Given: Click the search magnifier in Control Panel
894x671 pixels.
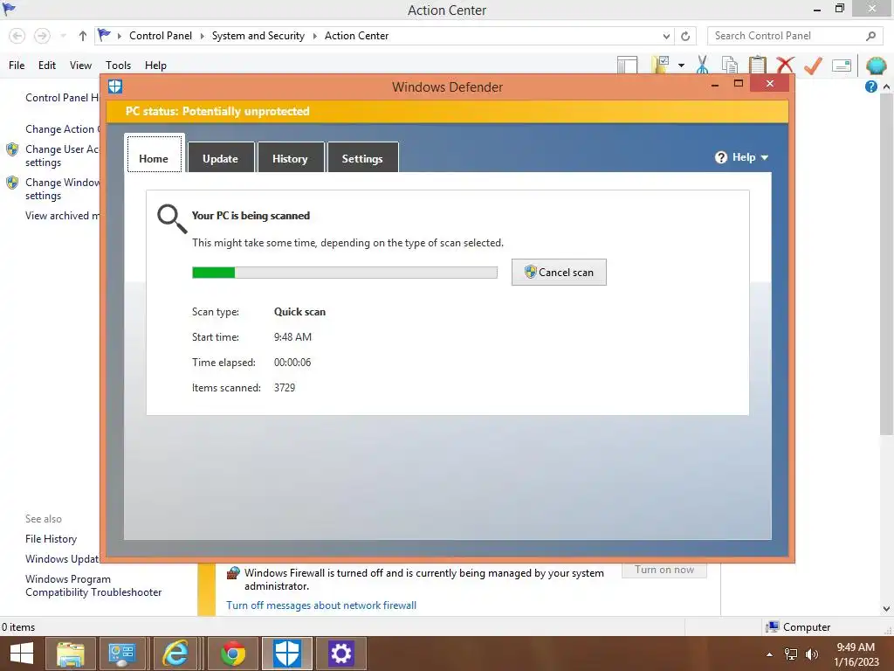Looking at the screenshot, I should tap(870, 36).
